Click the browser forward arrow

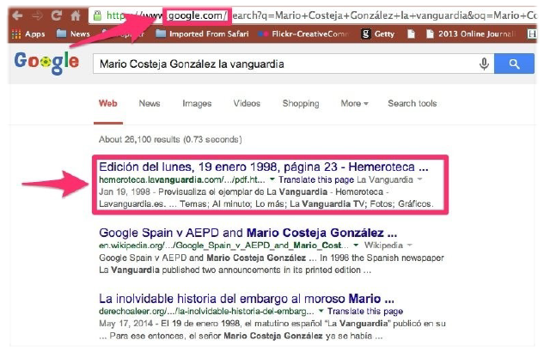(x=37, y=15)
